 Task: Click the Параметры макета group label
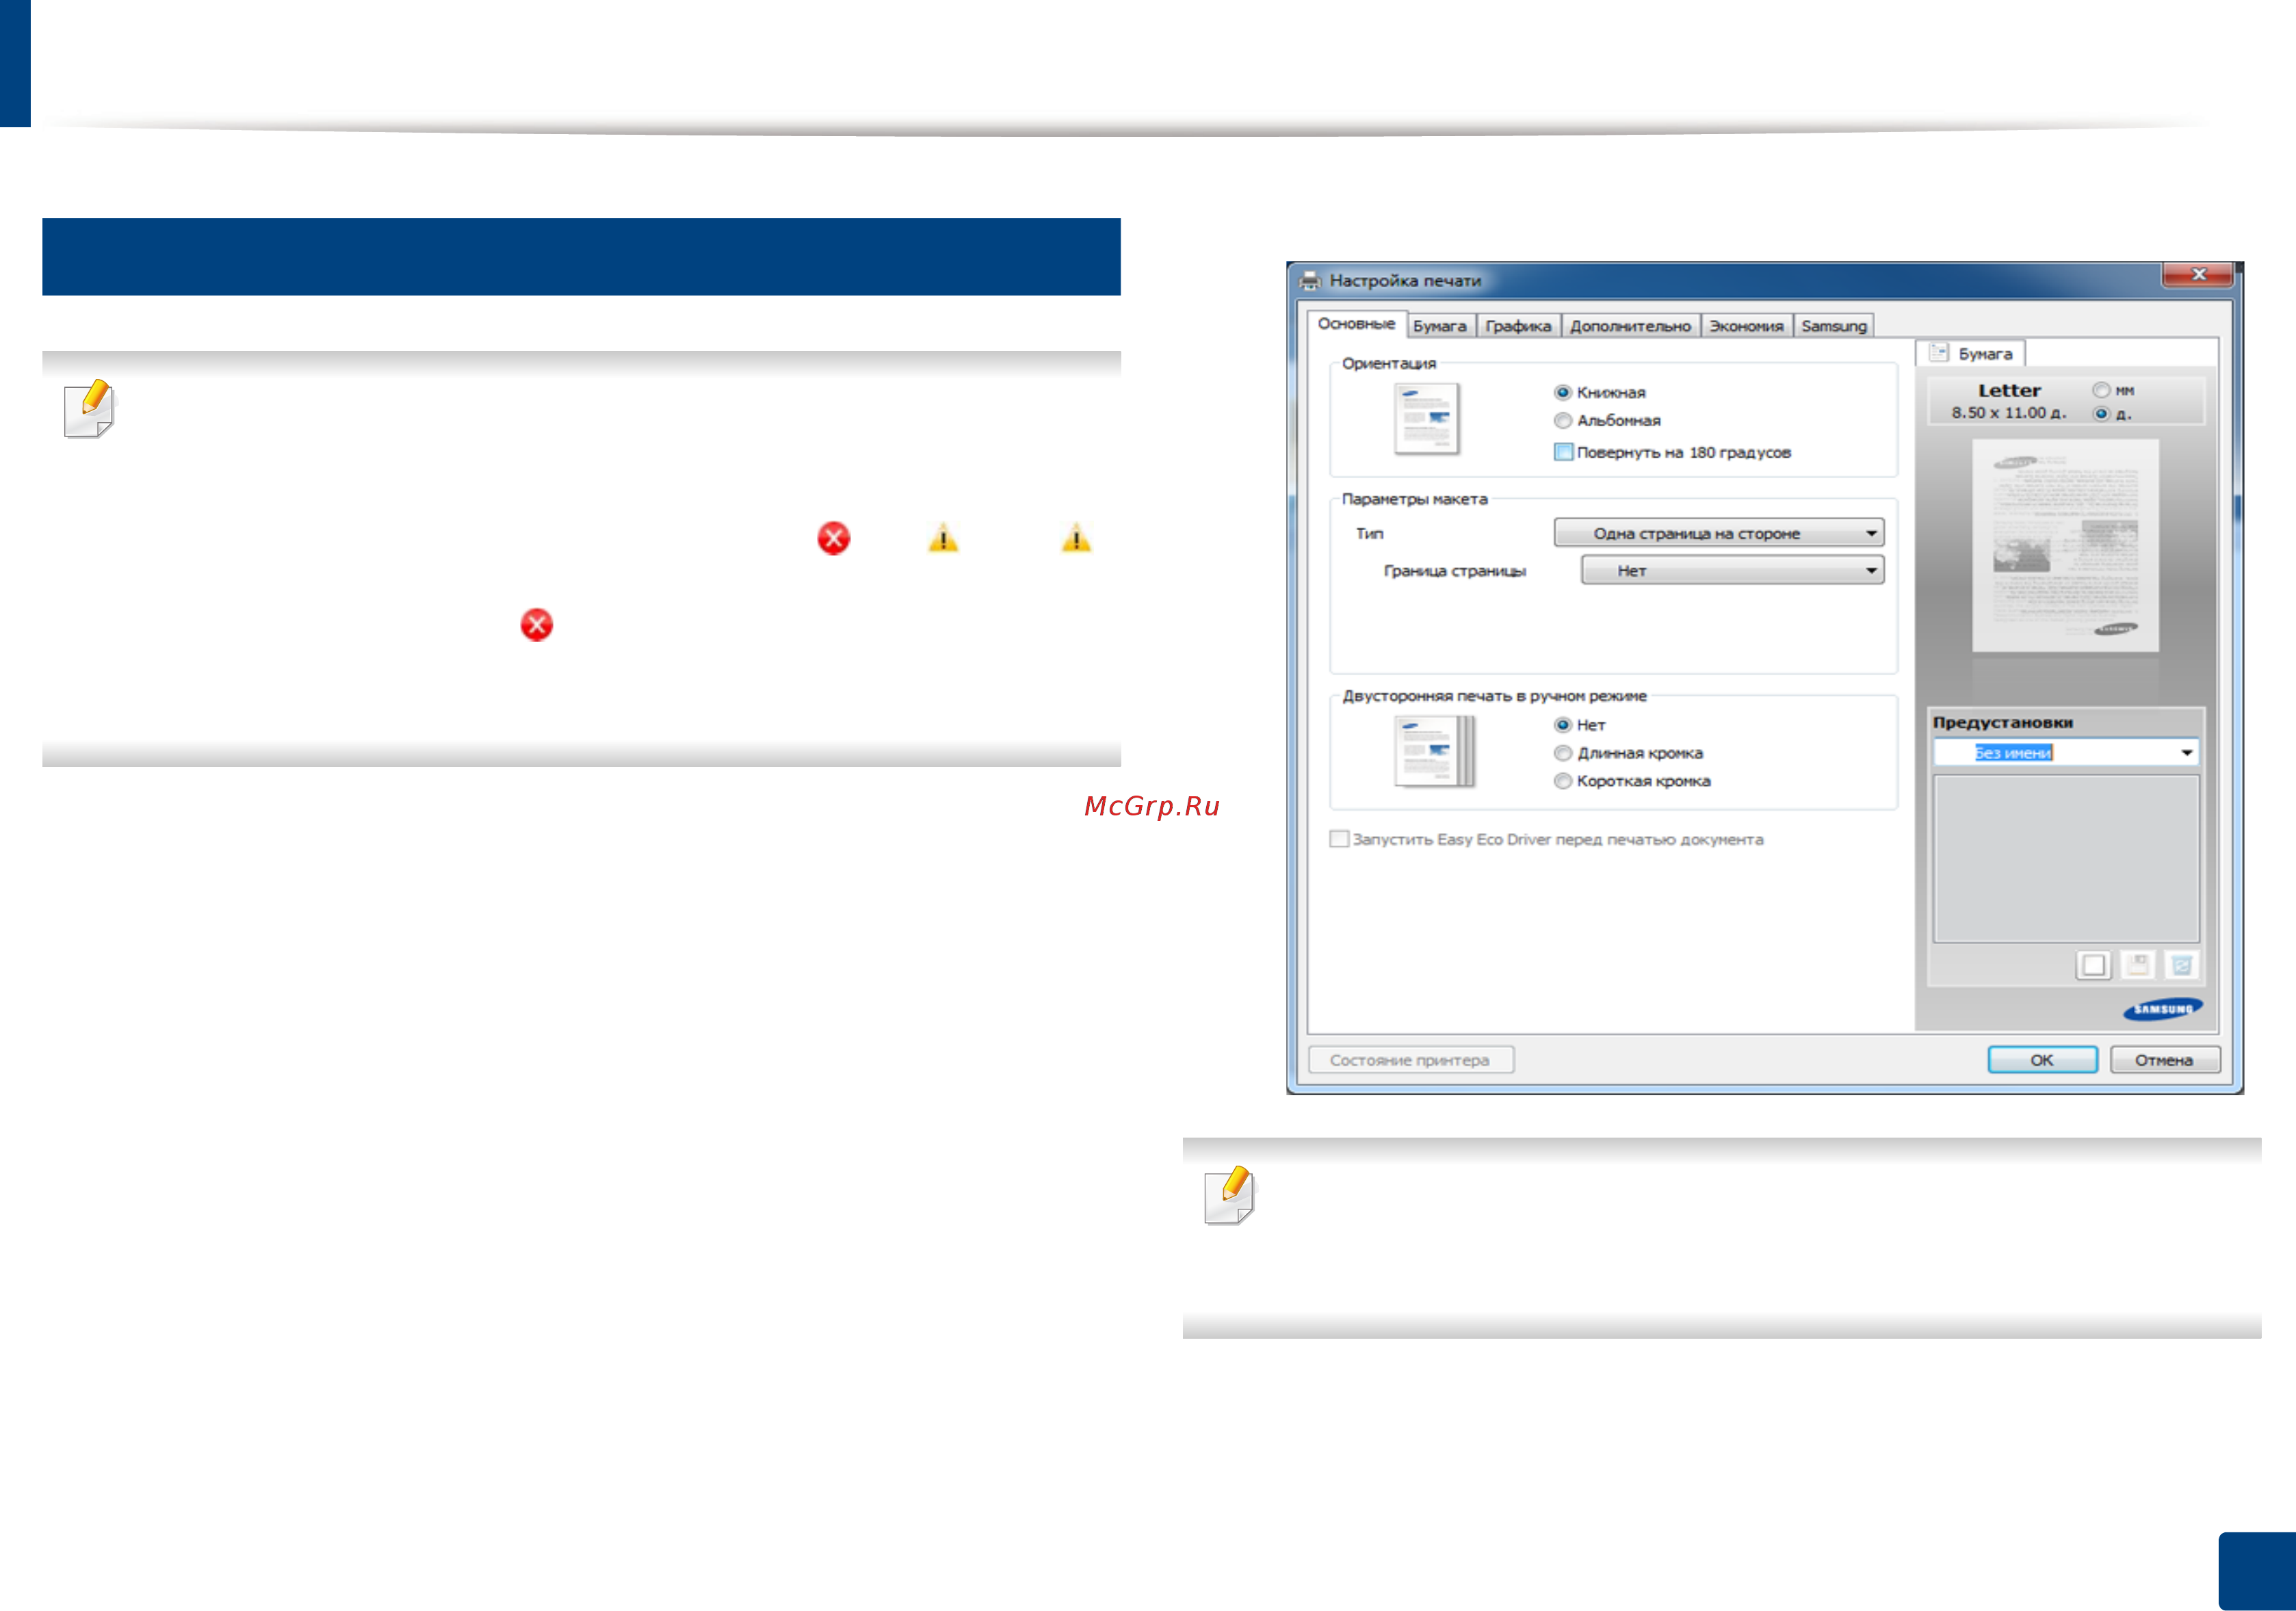tap(1414, 499)
